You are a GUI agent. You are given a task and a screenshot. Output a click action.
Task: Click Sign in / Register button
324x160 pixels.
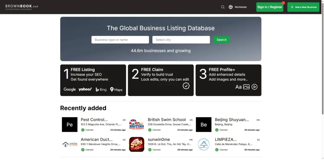pyautogui.click(x=270, y=7)
